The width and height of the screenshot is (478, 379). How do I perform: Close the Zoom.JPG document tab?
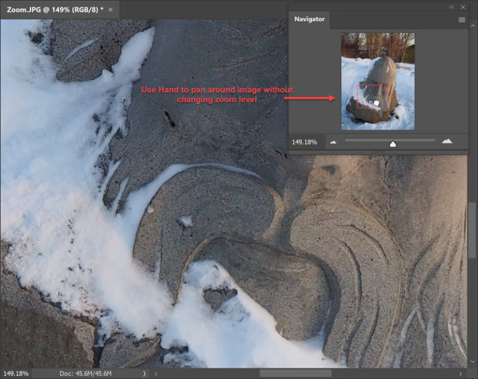pos(111,9)
